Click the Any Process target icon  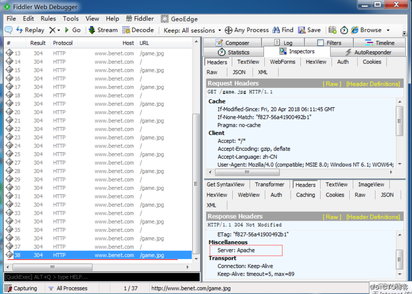click(x=229, y=30)
